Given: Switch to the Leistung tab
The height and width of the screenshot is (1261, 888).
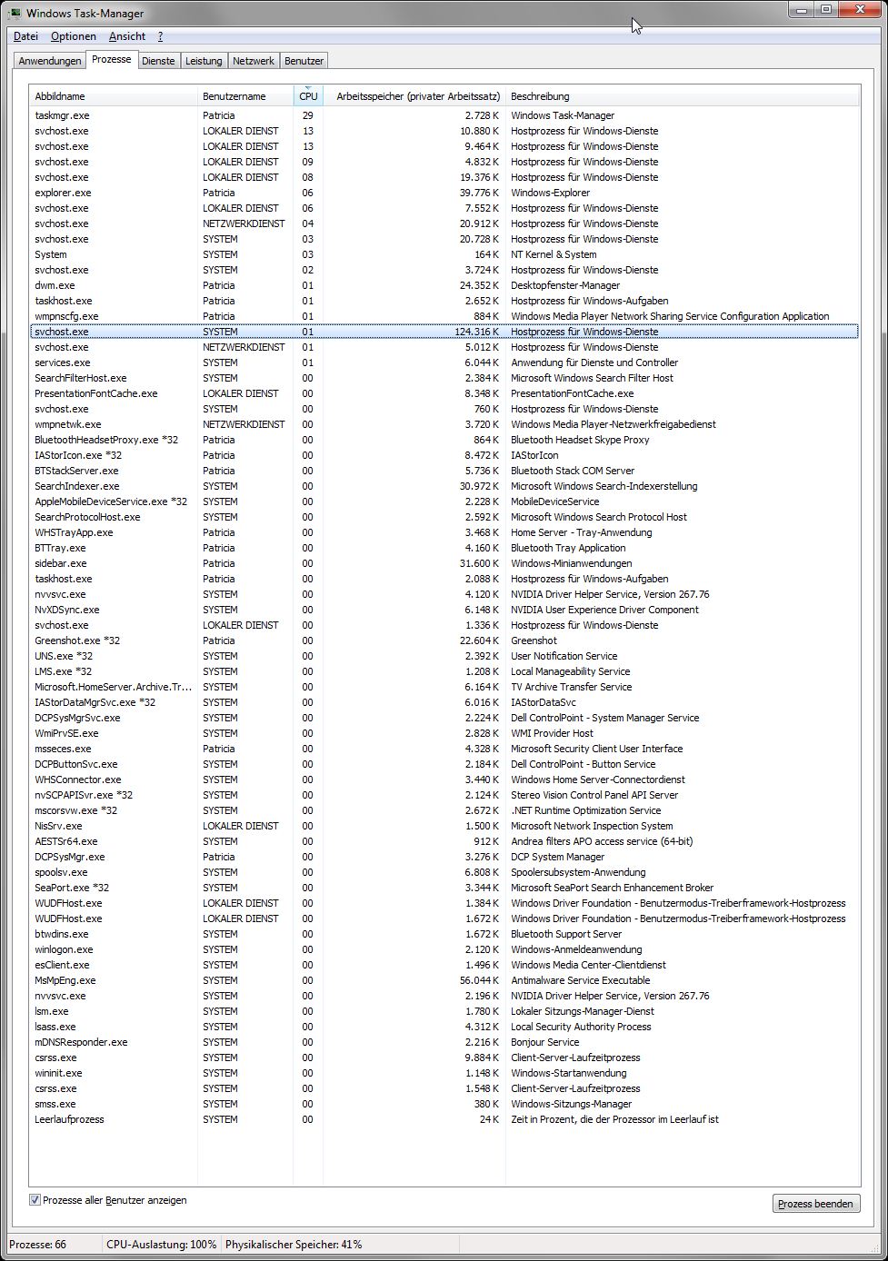Looking at the screenshot, I should [204, 61].
